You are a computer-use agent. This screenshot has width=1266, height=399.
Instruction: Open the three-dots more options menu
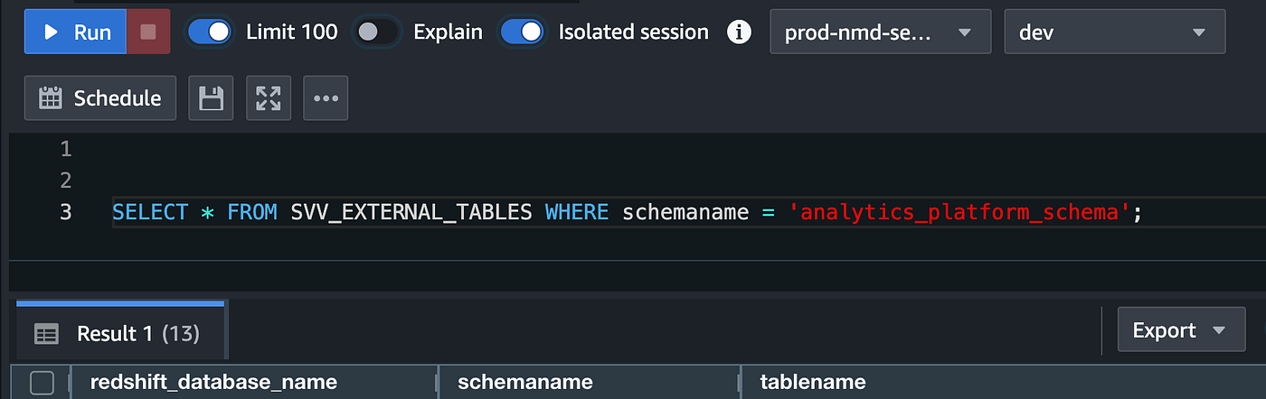pyautogui.click(x=326, y=98)
